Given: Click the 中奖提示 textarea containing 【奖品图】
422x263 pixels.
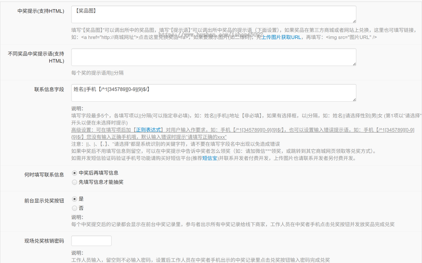Looking at the screenshot, I should pos(213,14).
